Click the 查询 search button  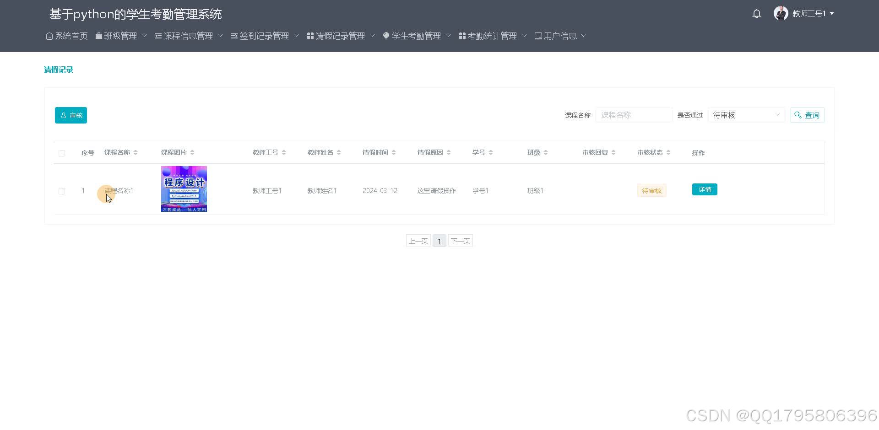pyautogui.click(x=808, y=115)
